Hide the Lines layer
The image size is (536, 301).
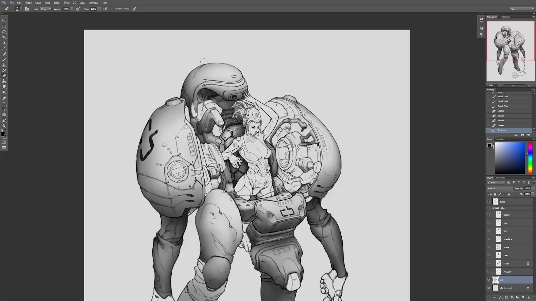(x=489, y=202)
